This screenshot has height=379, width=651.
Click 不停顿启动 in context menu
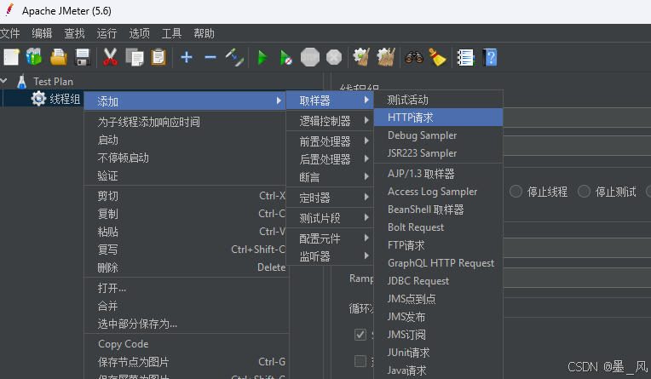[x=187, y=158]
